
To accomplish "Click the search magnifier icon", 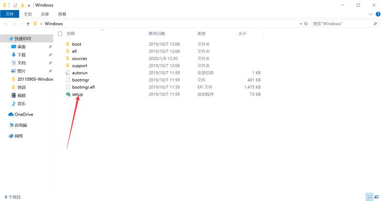I will point(375,23).
